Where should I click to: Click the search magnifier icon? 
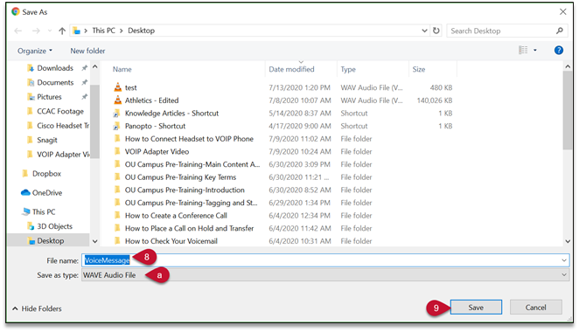click(x=560, y=31)
